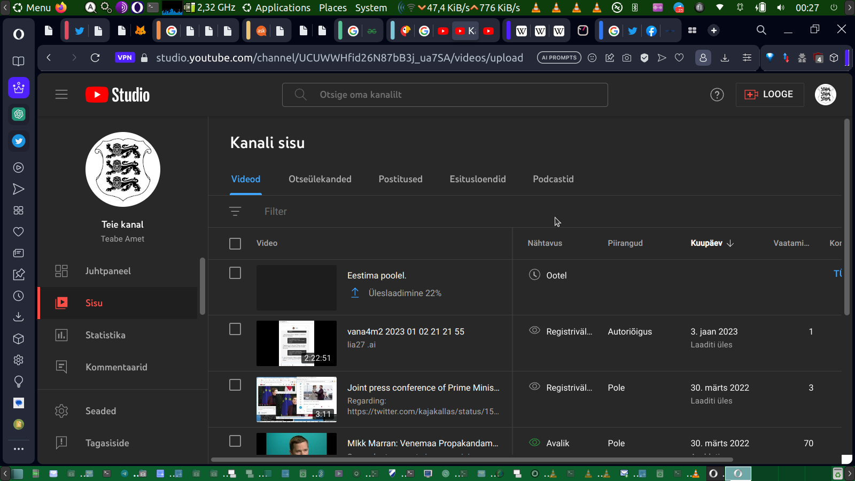Switch to the Podcastid tab
855x481 pixels.
(x=553, y=179)
